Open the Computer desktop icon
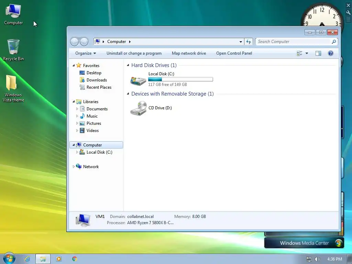The image size is (352, 264). [x=13, y=14]
